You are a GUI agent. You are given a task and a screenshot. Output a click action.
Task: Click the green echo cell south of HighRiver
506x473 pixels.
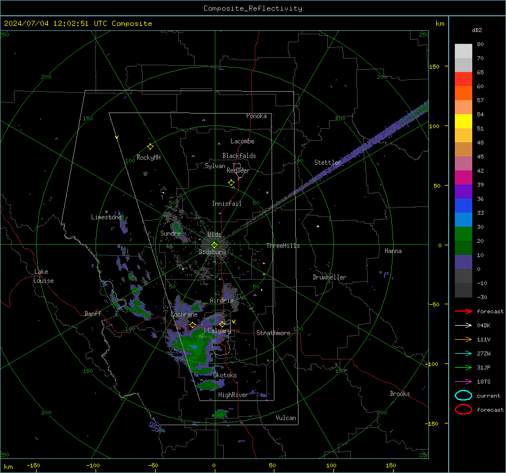point(220,413)
